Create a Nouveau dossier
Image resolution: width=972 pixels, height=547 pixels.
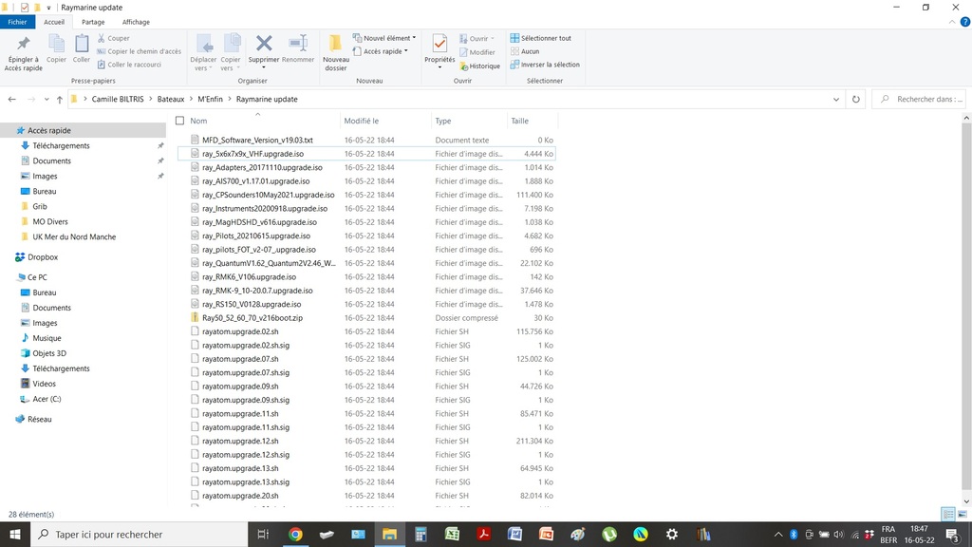click(335, 53)
